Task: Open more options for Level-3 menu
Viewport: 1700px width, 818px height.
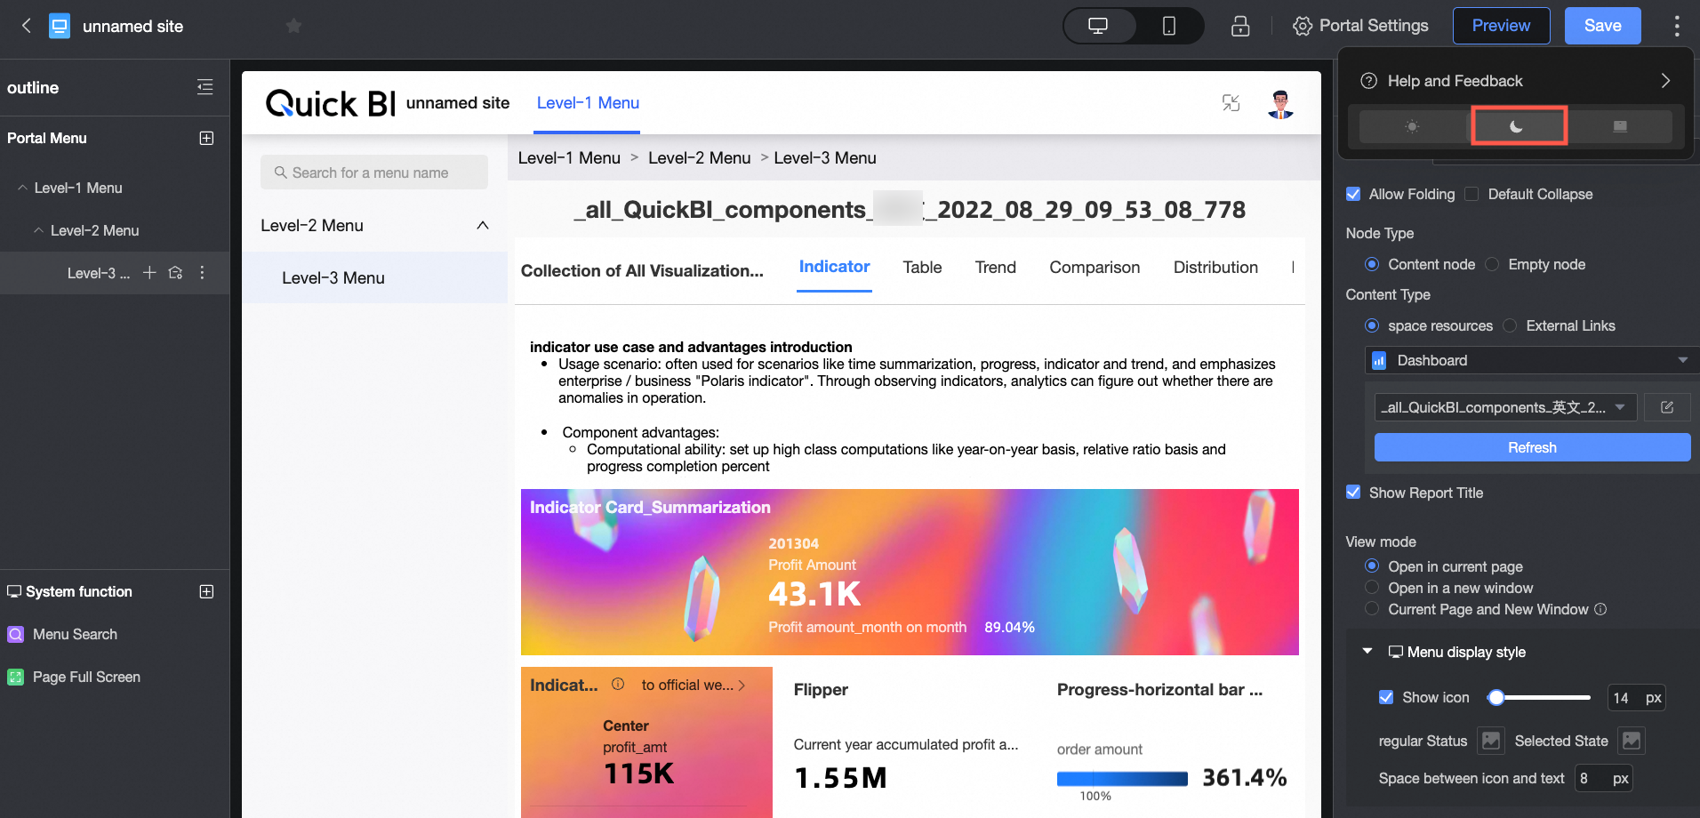Action: [203, 273]
